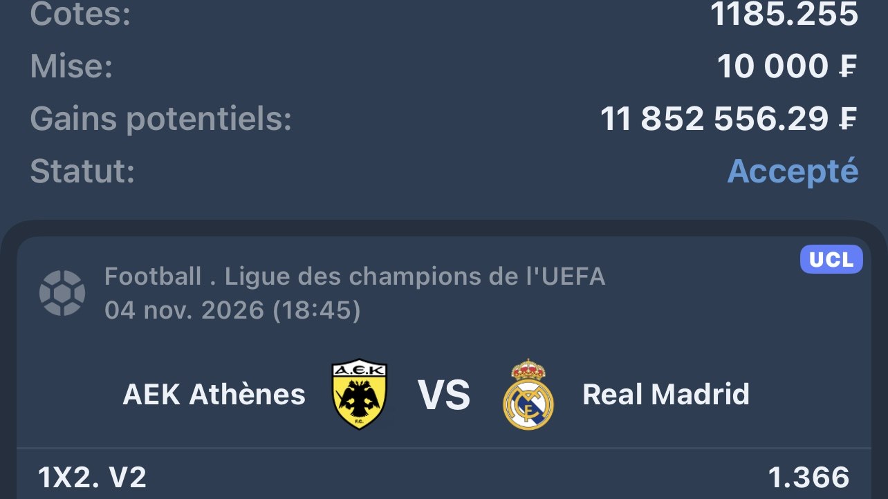888x499 pixels.
Task: Click the 1X2. V2 bet selection
Action: point(92,478)
